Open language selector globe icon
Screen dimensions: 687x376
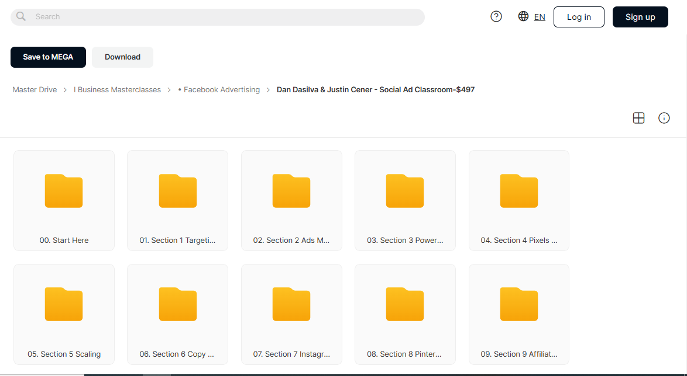(523, 16)
